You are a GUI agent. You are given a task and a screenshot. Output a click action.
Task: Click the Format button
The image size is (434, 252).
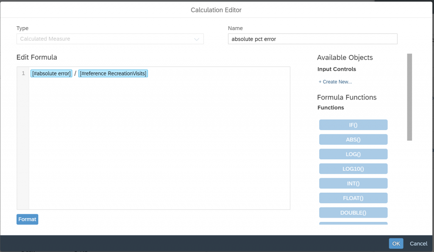click(x=27, y=219)
